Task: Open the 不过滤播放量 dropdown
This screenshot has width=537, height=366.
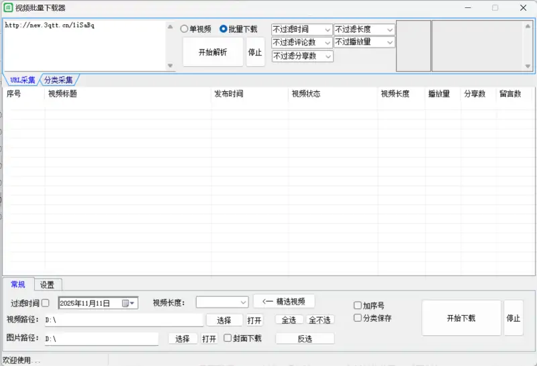Action: point(364,42)
